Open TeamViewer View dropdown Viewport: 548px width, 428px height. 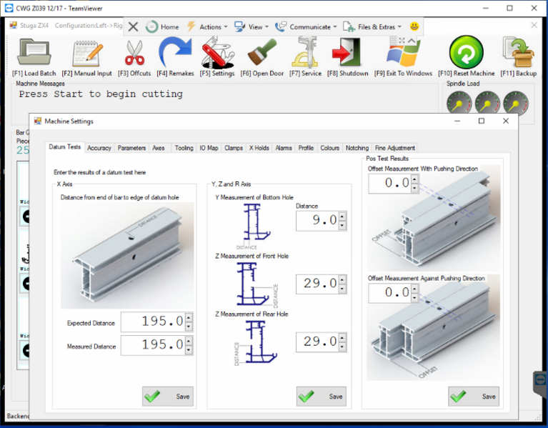click(x=251, y=27)
